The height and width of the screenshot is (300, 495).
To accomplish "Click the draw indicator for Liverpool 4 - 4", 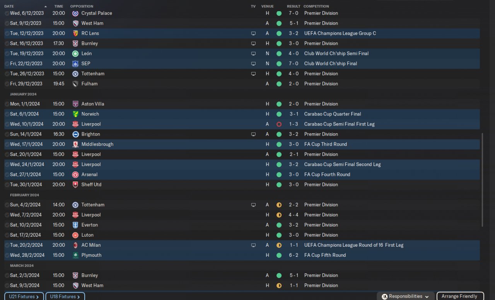I will [x=279, y=215].
